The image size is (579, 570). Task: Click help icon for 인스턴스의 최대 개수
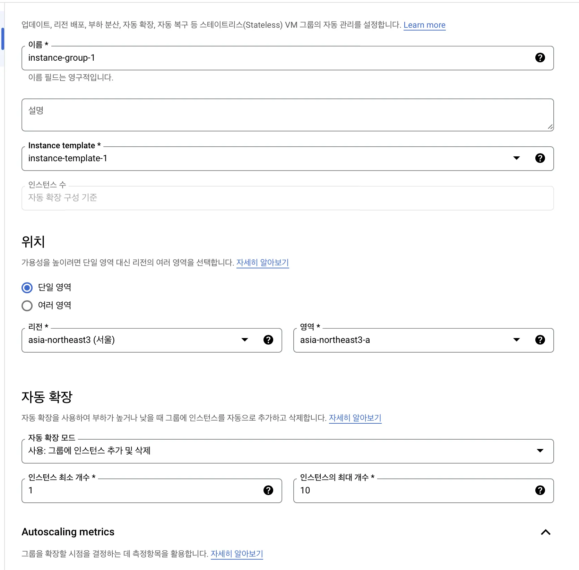click(540, 490)
